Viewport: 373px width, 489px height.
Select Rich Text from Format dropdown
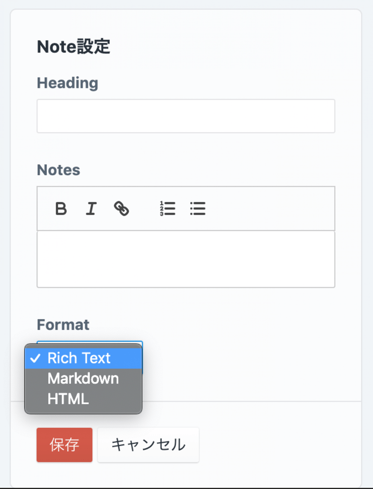pos(79,358)
